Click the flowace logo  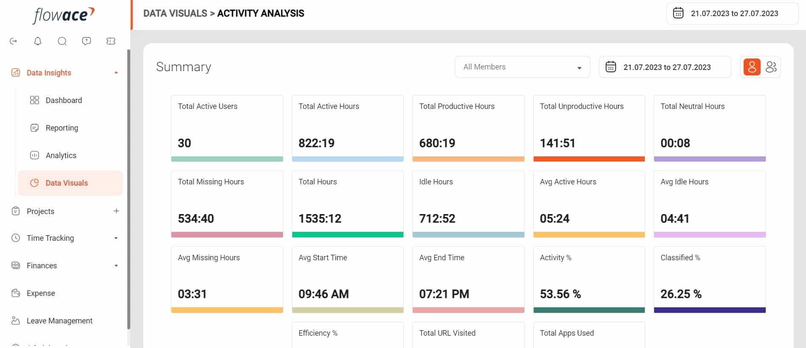pyautogui.click(x=64, y=15)
